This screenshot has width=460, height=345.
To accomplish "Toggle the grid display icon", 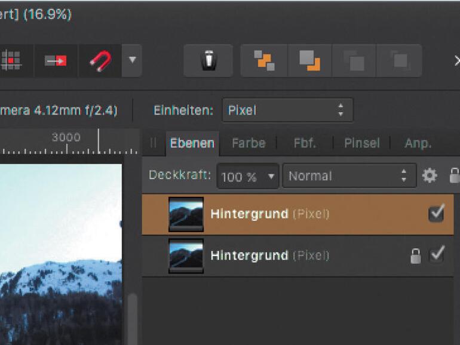I will [x=11, y=60].
